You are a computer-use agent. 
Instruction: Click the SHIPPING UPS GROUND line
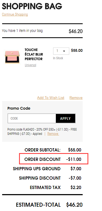[x=47, y=169]
